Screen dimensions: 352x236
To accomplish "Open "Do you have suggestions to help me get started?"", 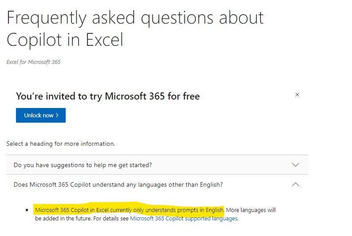I will click(x=83, y=165).
